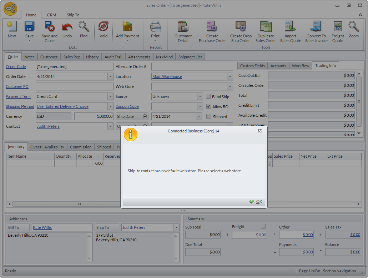
Task: Click the Create Purchase Order icon
Action: pyautogui.click(x=212, y=27)
